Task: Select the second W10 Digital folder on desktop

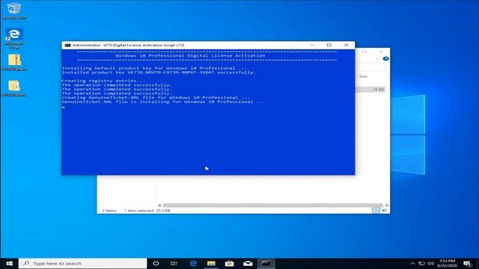Action: click(14, 88)
